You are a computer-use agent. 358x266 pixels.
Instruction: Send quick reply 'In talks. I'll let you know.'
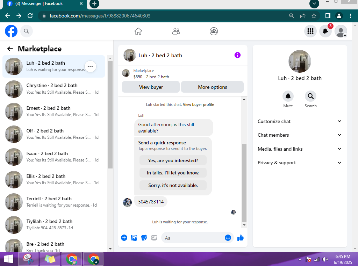(x=173, y=173)
